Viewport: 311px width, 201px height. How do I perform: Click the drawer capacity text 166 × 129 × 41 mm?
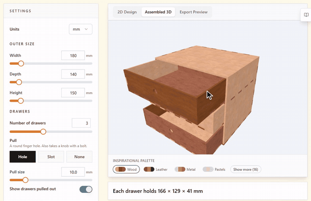[x=180, y=191]
